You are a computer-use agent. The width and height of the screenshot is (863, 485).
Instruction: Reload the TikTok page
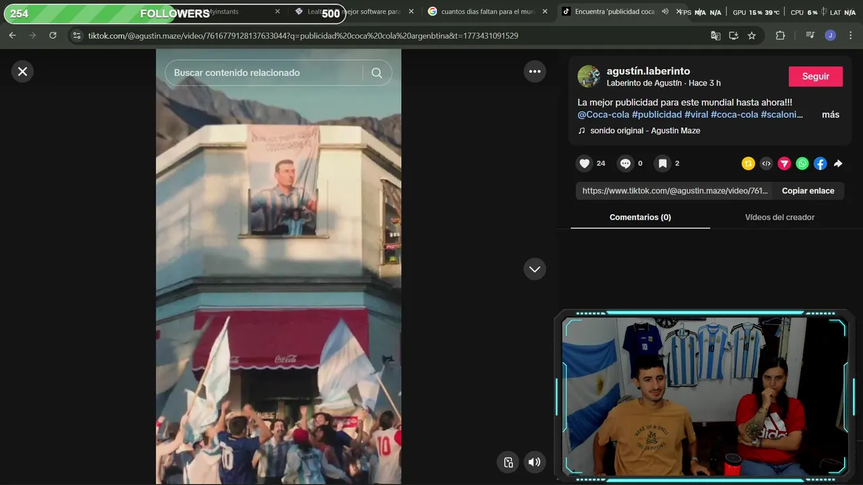[x=53, y=36]
